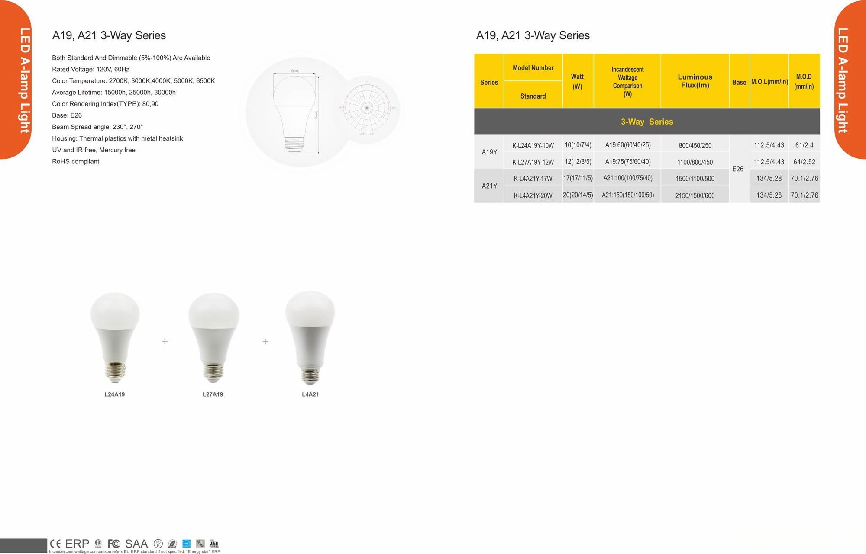Click the polar beam distribution chart
The height and width of the screenshot is (554, 866).
point(367,108)
